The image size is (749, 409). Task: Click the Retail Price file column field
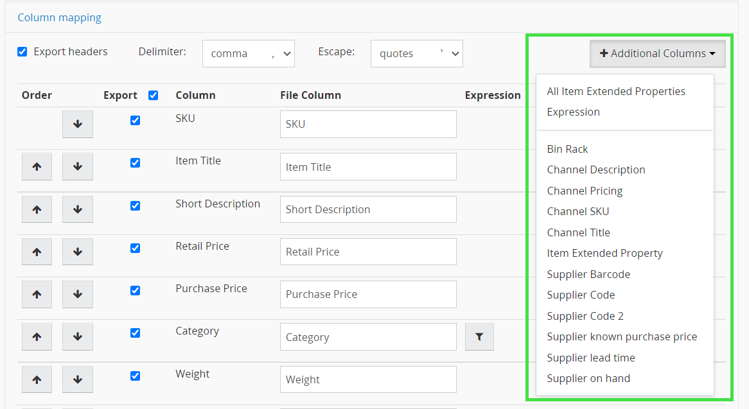coord(368,252)
